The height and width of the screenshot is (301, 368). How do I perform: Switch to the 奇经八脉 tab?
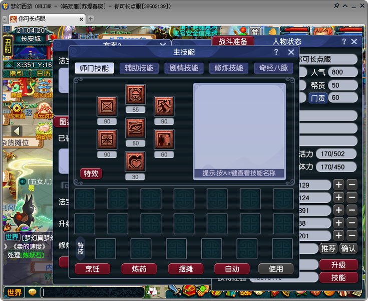[x=273, y=68]
